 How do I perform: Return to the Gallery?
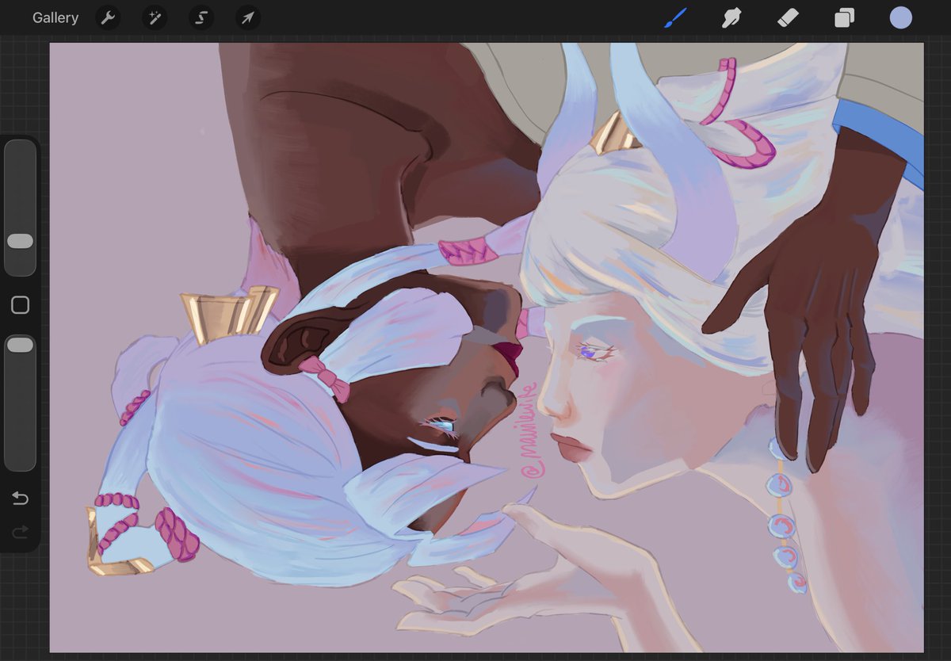(55, 17)
